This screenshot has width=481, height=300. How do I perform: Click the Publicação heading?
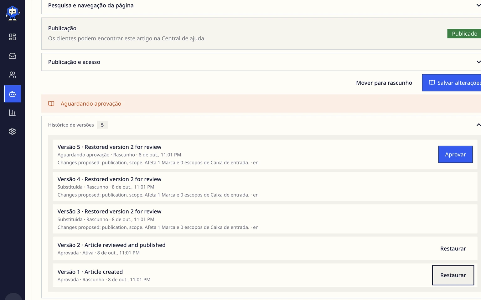click(62, 28)
